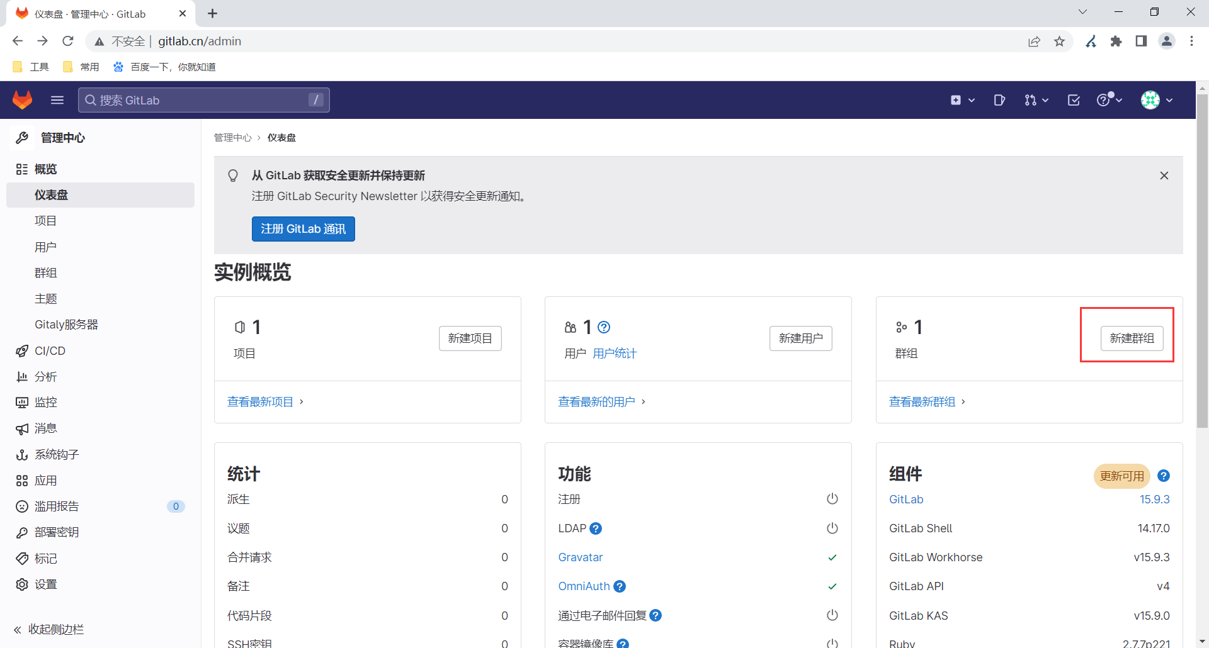Open 用户 in the sidebar

101,247
